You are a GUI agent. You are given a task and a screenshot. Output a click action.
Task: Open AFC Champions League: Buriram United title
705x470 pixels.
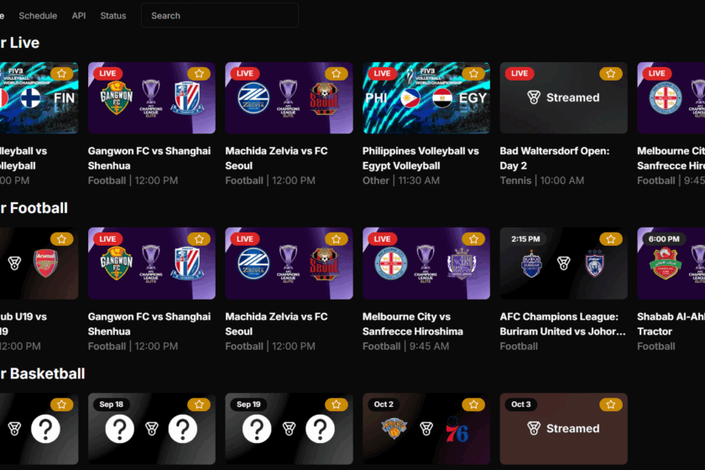pos(563,324)
